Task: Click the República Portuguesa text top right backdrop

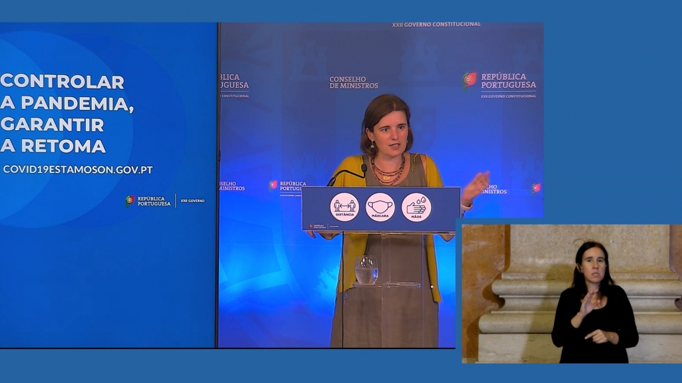Action: click(508, 81)
